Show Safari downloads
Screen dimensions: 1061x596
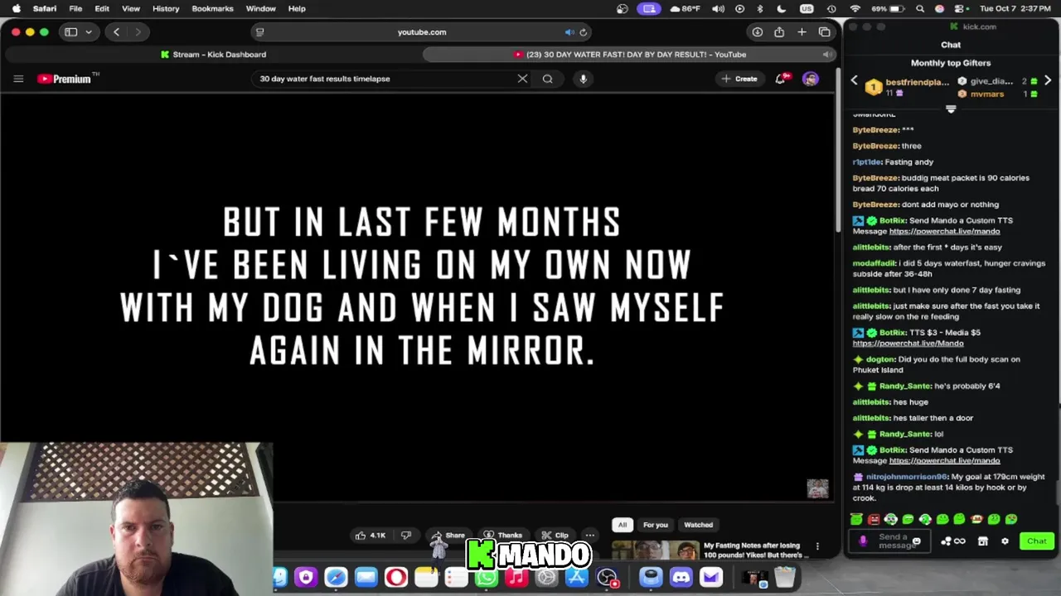coord(757,32)
